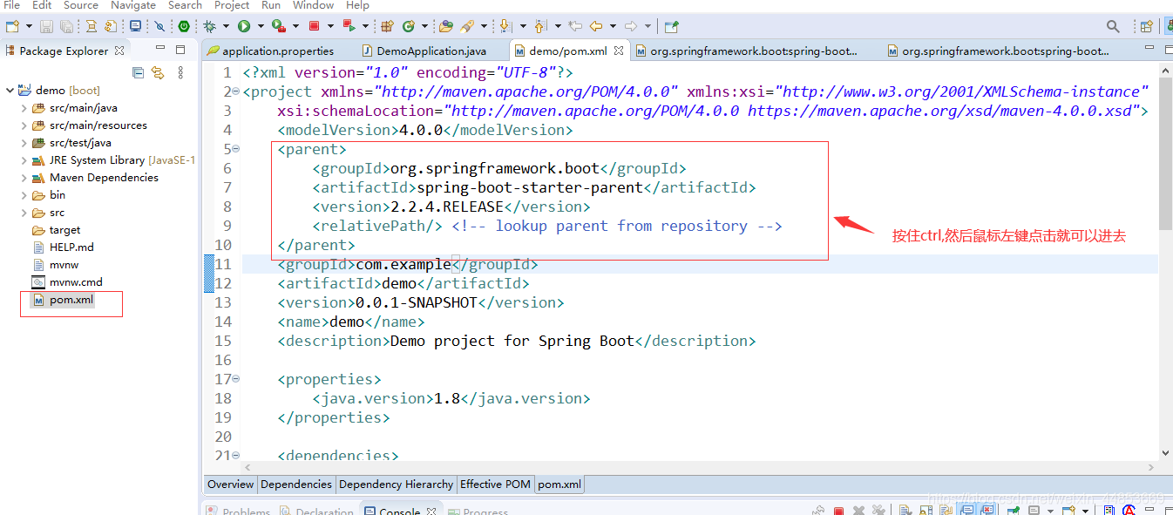
Task: Navigate Forward with the right arrow
Action: (631, 26)
